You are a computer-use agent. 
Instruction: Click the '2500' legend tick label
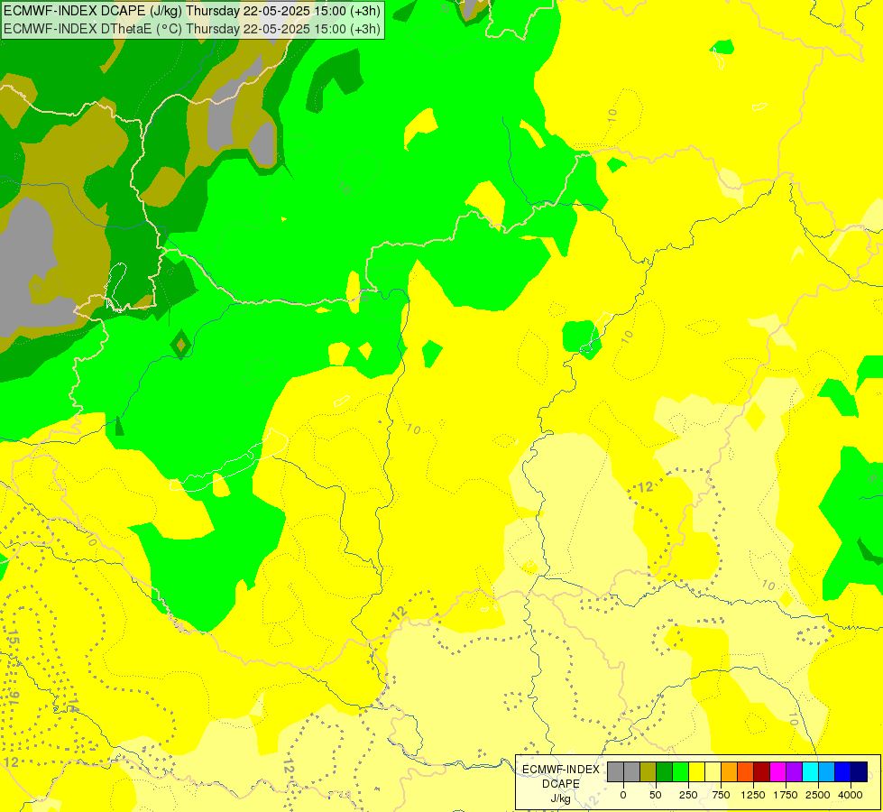tap(818, 795)
